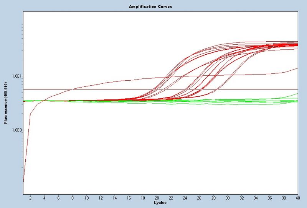Select the green curve rising at cycle 40

pos(295,94)
